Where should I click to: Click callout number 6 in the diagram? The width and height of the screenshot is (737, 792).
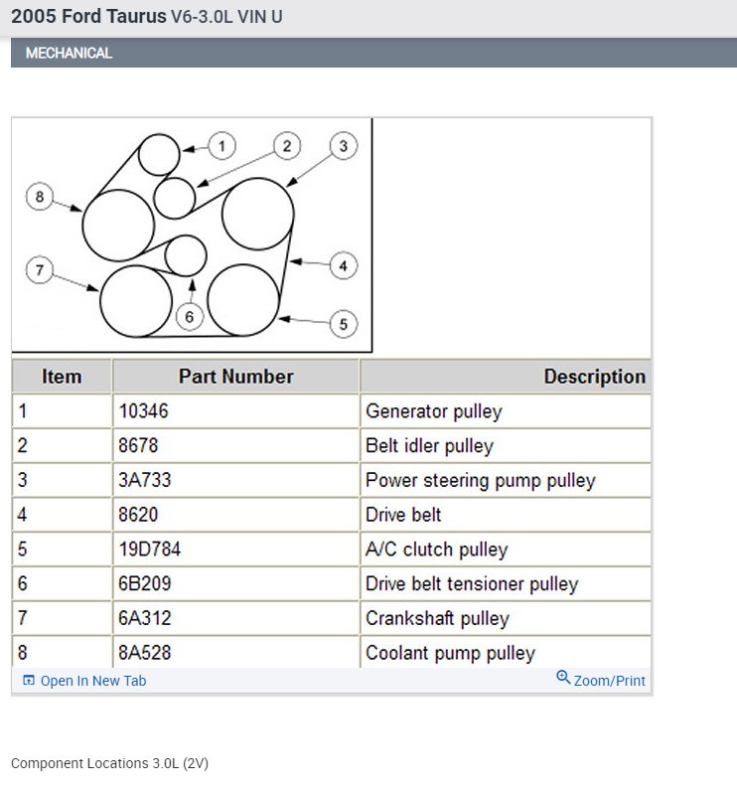coord(189,316)
